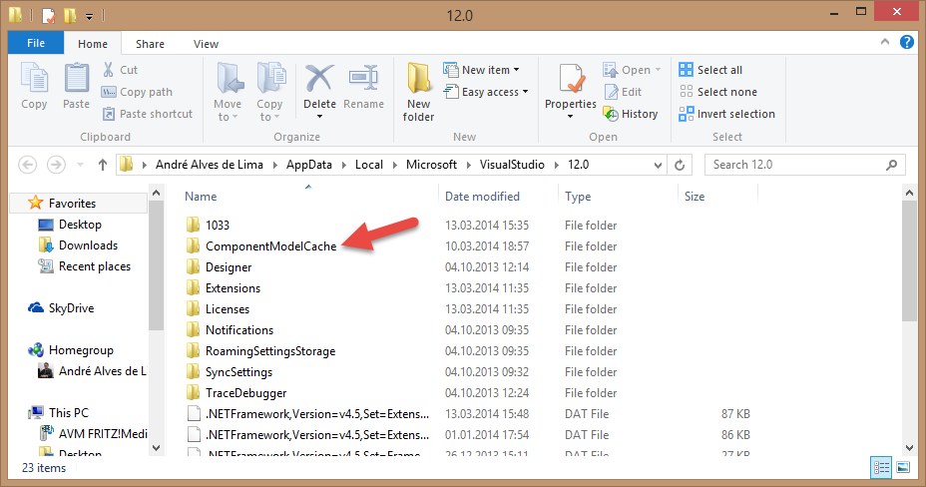This screenshot has height=487, width=926.
Task: Open the File menu tab
Action: pos(36,43)
